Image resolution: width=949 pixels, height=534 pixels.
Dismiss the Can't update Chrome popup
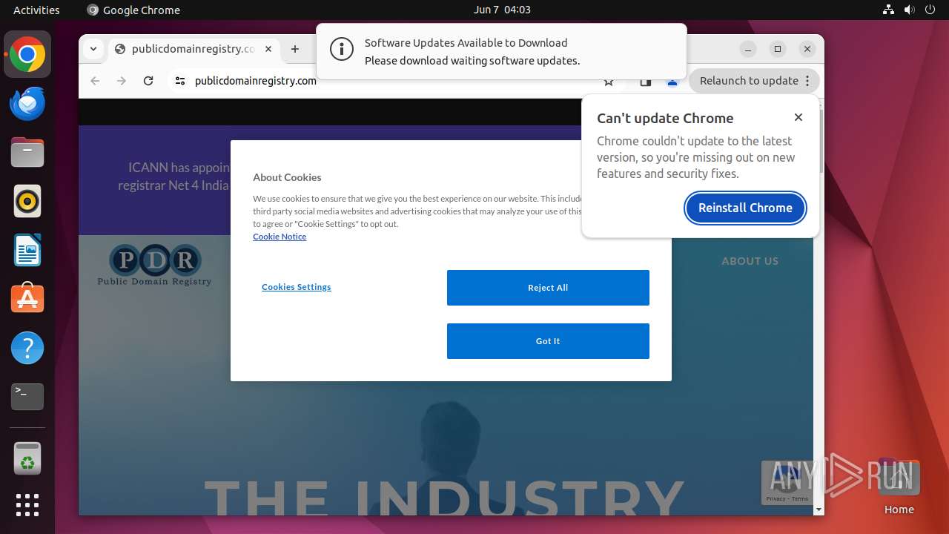click(798, 117)
